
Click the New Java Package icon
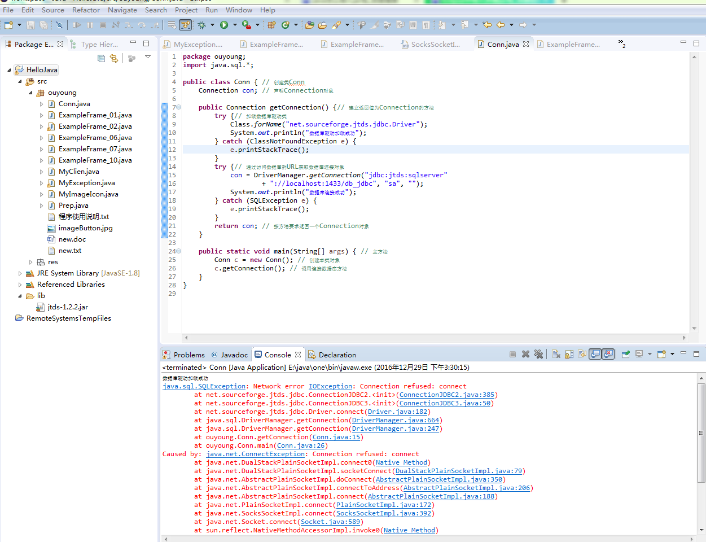[271, 25]
